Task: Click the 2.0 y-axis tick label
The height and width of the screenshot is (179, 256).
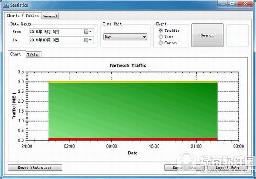Action: pos(21,101)
